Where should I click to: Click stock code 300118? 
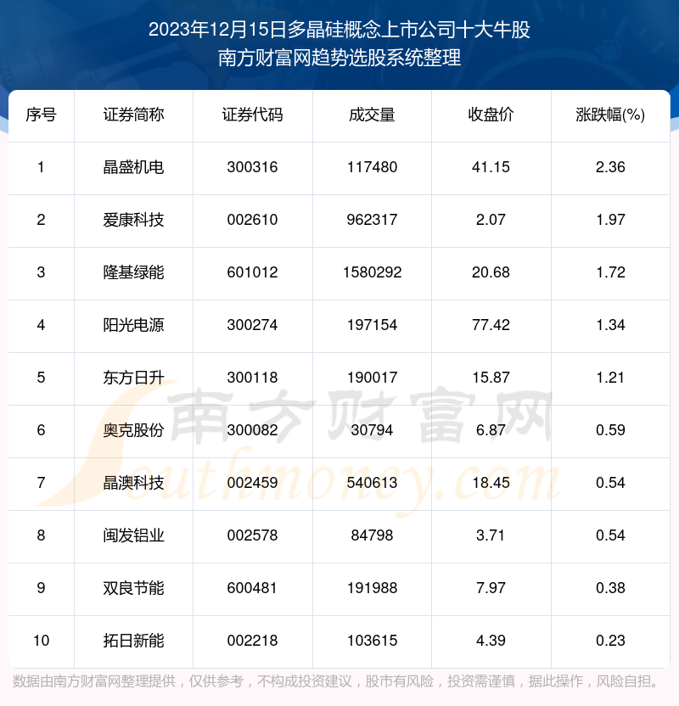point(253,378)
